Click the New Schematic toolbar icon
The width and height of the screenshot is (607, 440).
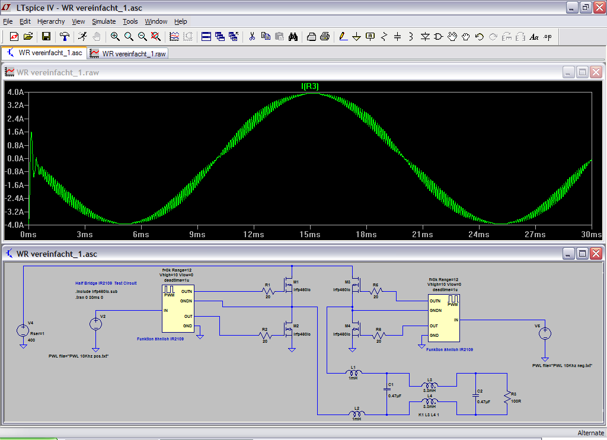pyautogui.click(x=14, y=36)
